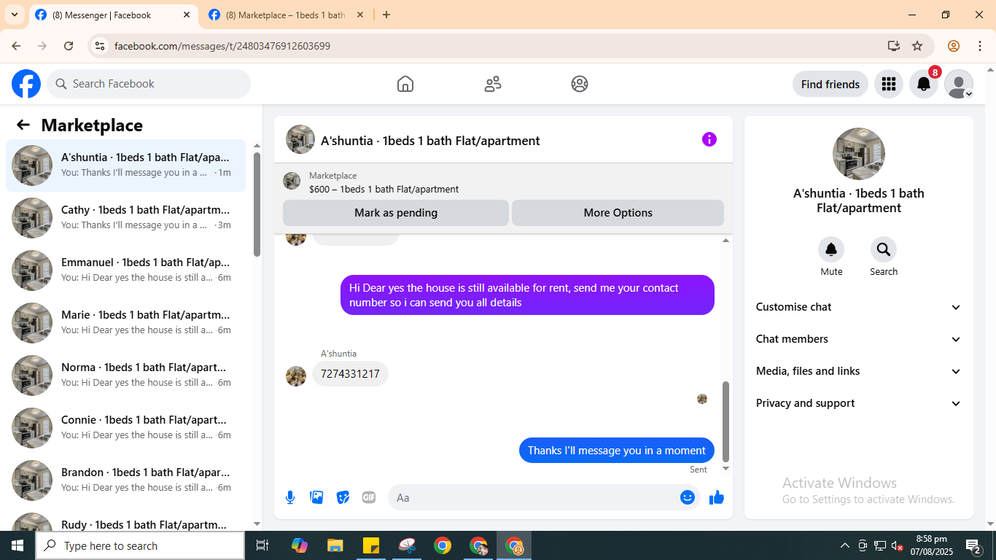This screenshot has width=996, height=560.
Task: Expand Privacy and support section
Action: [859, 403]
